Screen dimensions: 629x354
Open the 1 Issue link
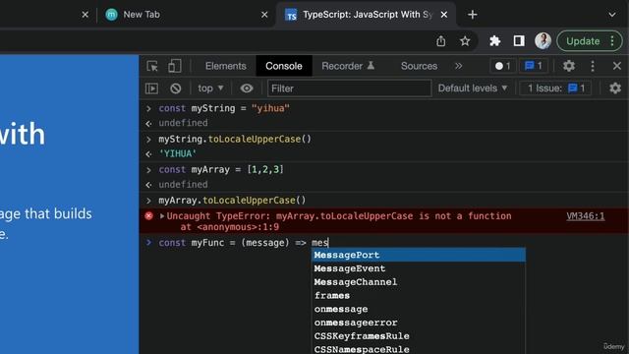pos(555,88)
